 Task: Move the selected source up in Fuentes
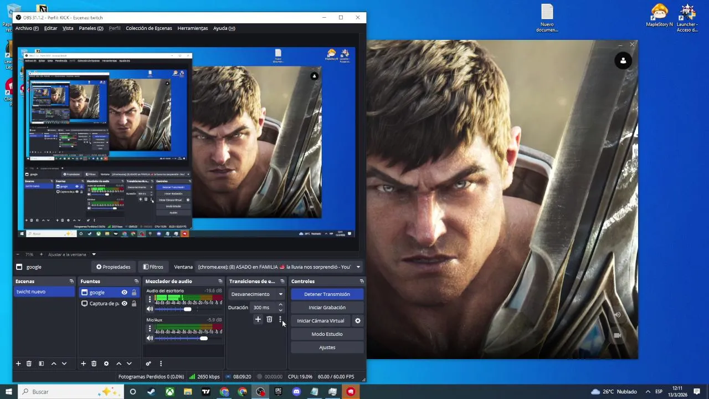[119, 364]
